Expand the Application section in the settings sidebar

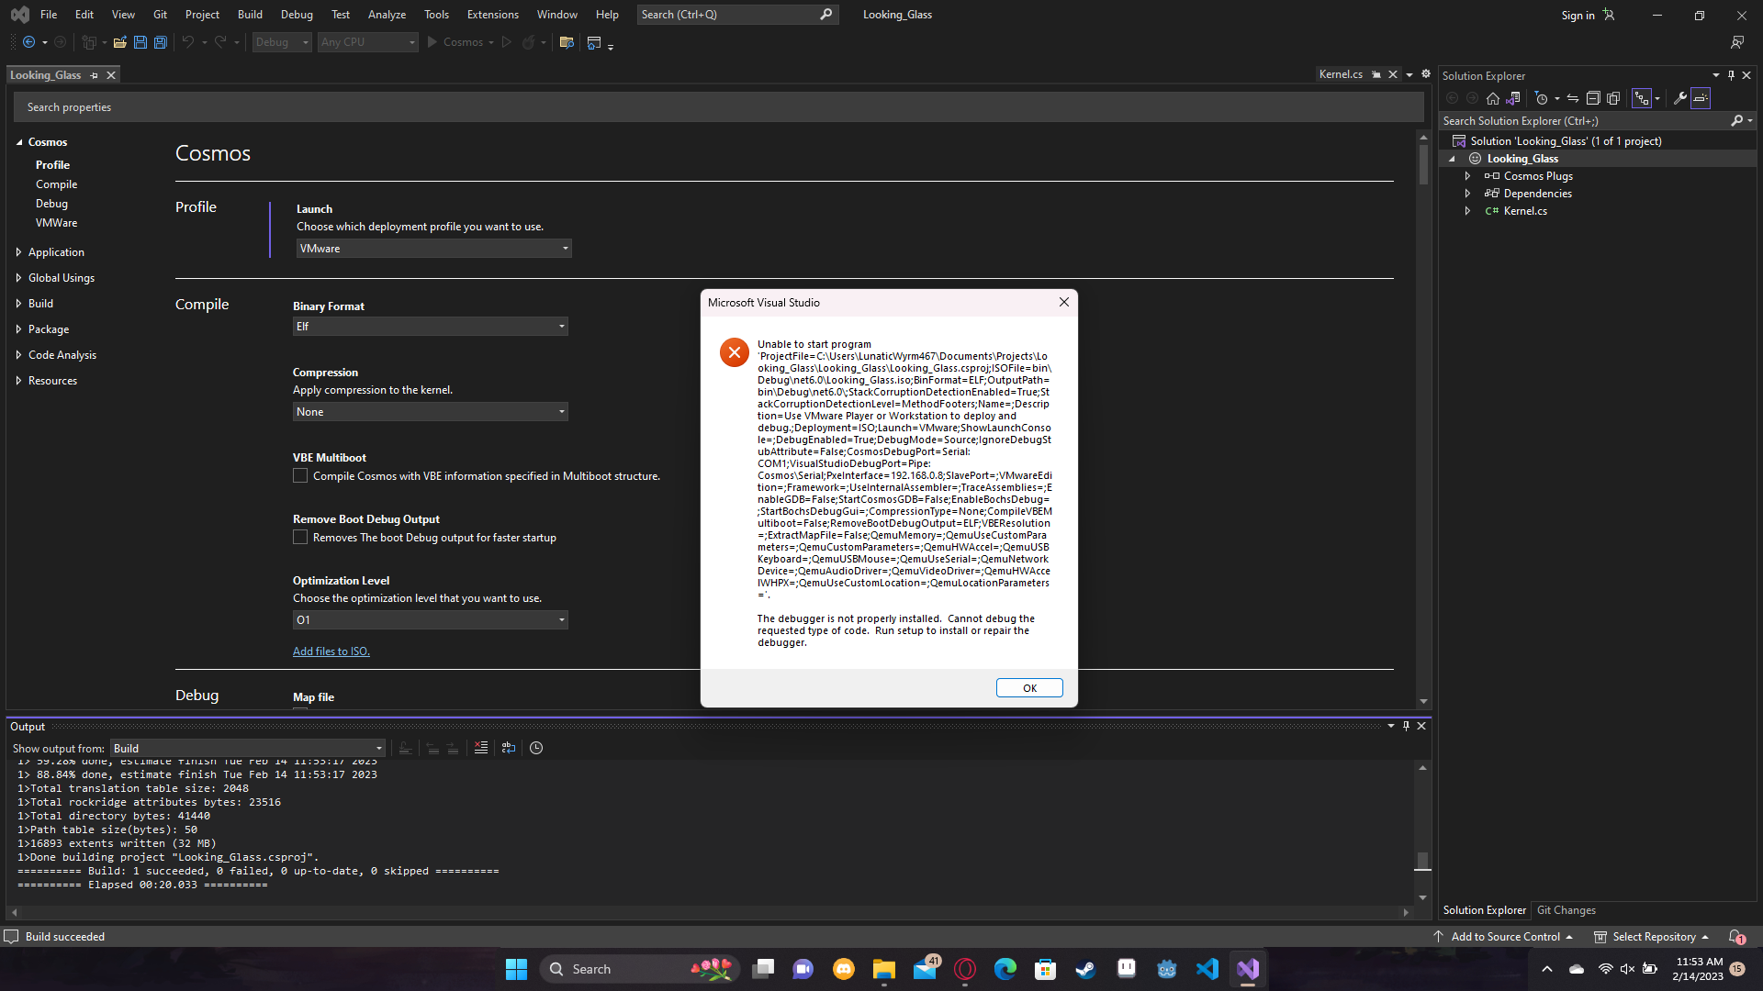[x=18, y=251]
